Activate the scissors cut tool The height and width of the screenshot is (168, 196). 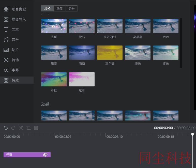coord(21,128)
